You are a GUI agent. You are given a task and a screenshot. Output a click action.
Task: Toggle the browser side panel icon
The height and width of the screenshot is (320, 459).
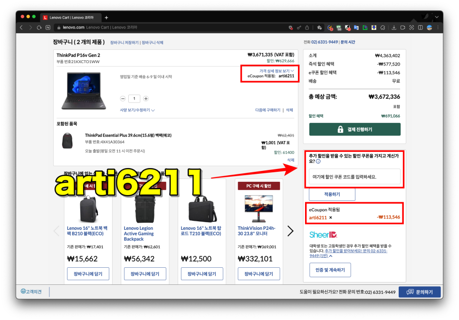(421, 28)
